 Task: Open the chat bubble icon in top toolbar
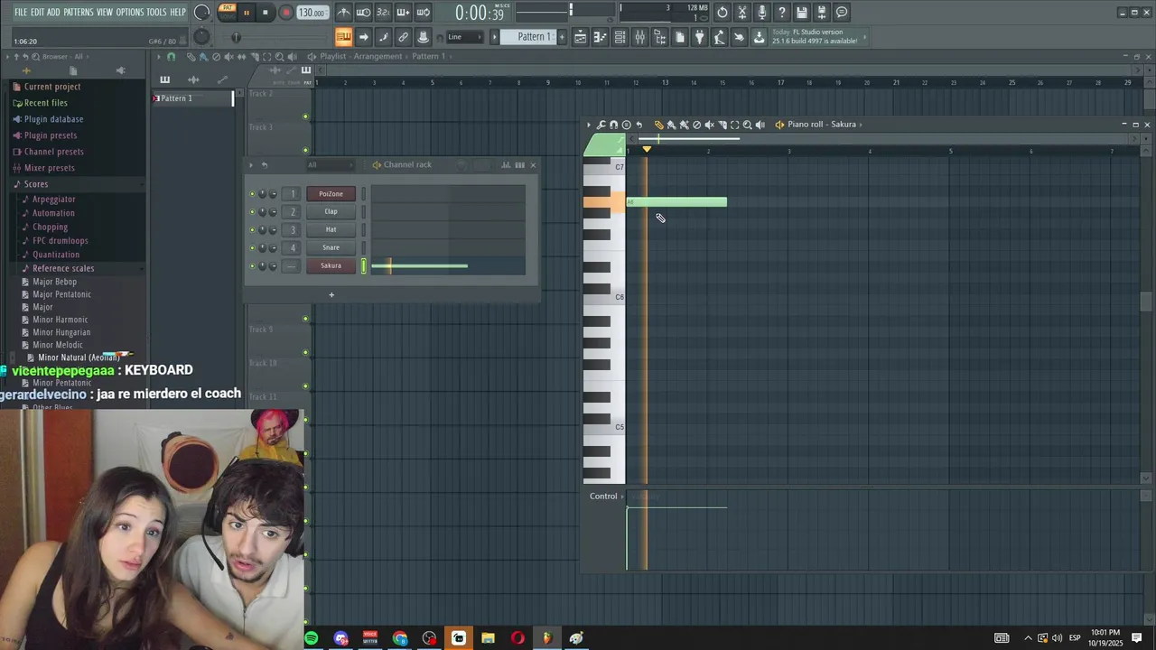coord(842,13)
